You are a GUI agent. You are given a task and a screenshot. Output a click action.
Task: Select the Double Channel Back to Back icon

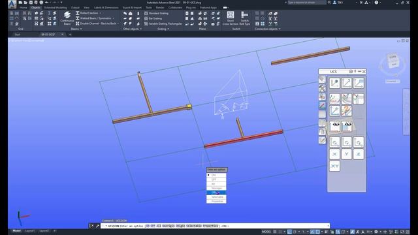click(x=77, y=23)
